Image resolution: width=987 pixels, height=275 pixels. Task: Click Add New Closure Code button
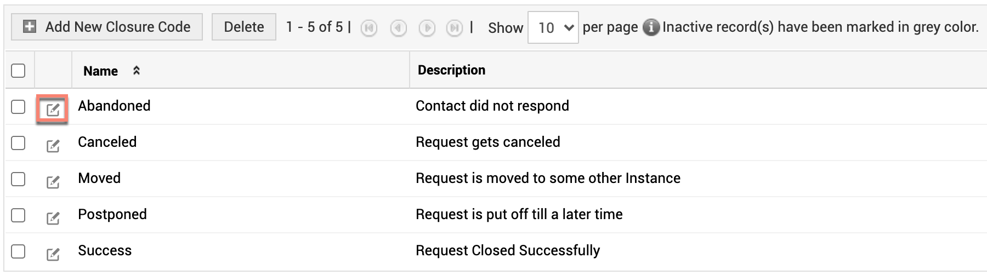(x=107, y=27)
